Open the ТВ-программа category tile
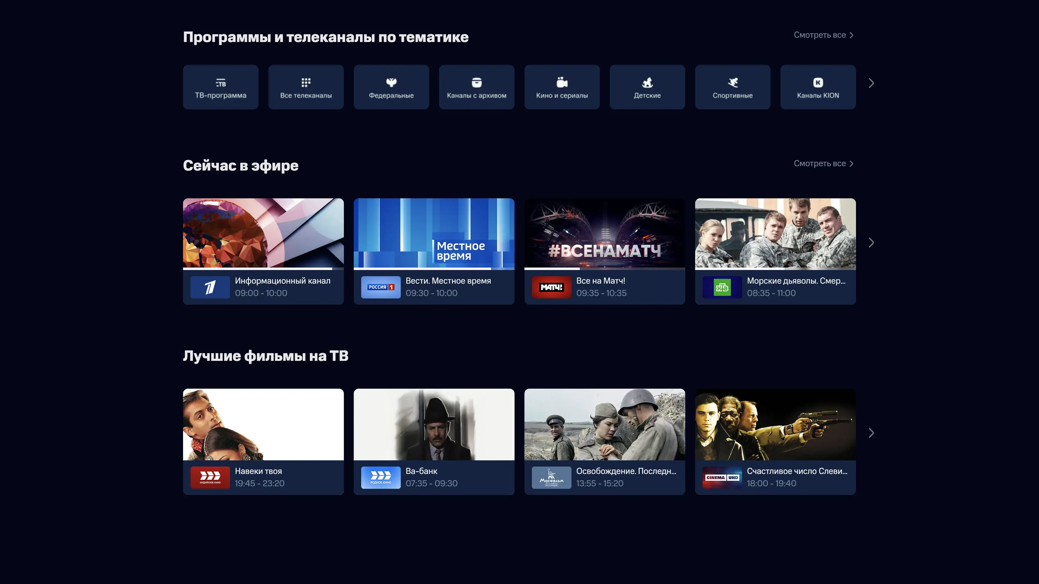1039x584 pixels. [x=221, y=87]
